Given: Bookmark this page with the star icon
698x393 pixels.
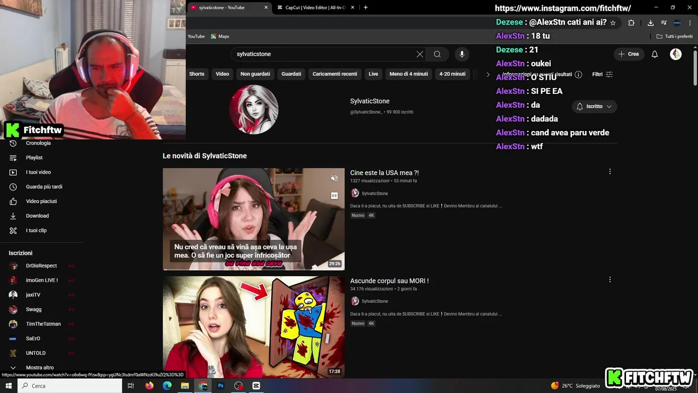Looking at the screenshot, I should click(613, 23).
